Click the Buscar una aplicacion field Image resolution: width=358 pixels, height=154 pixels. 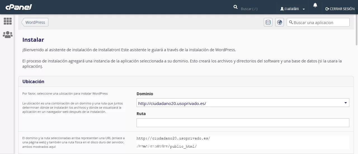(x=318, y=22)
